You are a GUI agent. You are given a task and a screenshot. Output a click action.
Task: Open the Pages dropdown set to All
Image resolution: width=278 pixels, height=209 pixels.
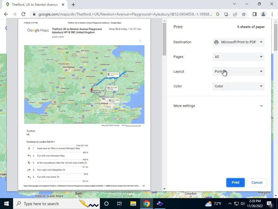coord(238,57)
